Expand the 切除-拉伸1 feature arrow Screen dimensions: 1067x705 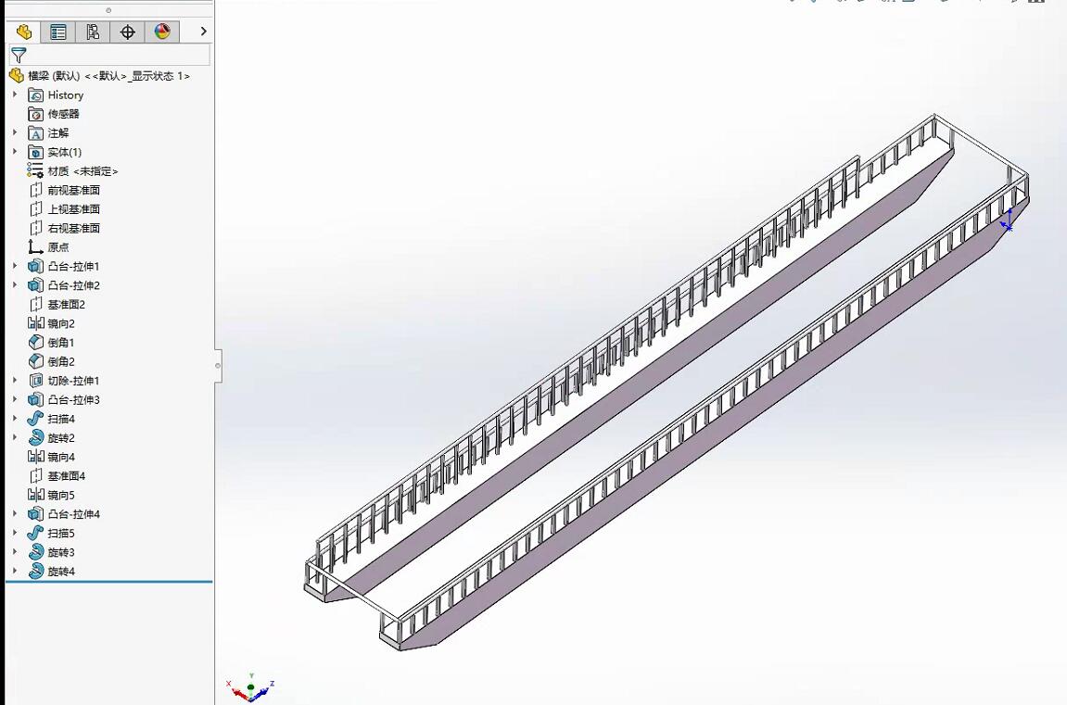[15, 380]
